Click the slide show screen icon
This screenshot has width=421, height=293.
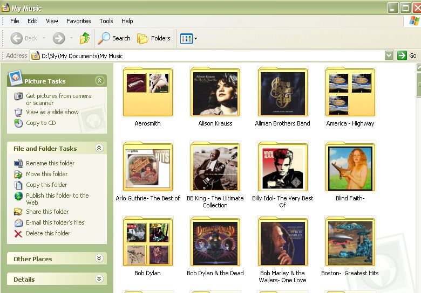pos(18,112)
